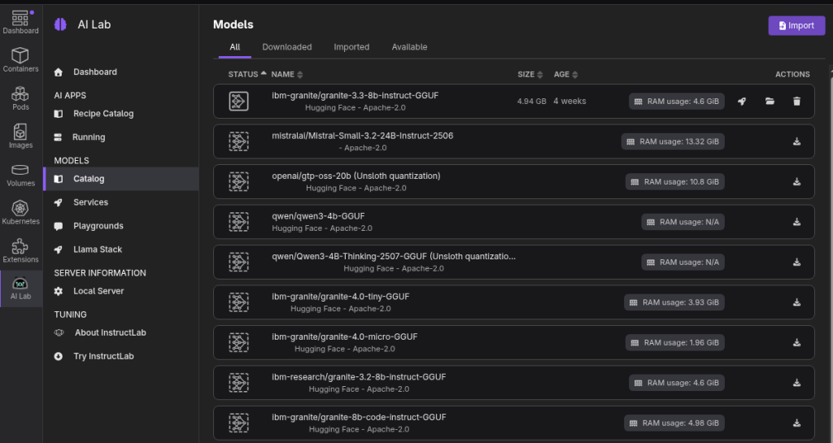Switch to the Downloaded tab
Viewport: 833px width, 443px height.
[286, 47]
